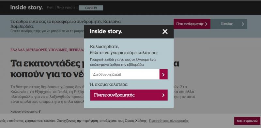261x128 pixels.
Task: Open the Περισσότερες πληροφορίες cookie link
Action: 169,121
